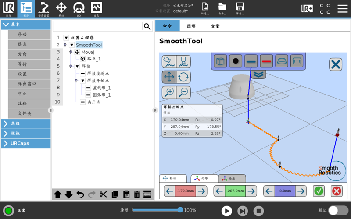This screenshot has height=219, width=351.
Task: Switch to the 图形 tab
Action: 191,26
